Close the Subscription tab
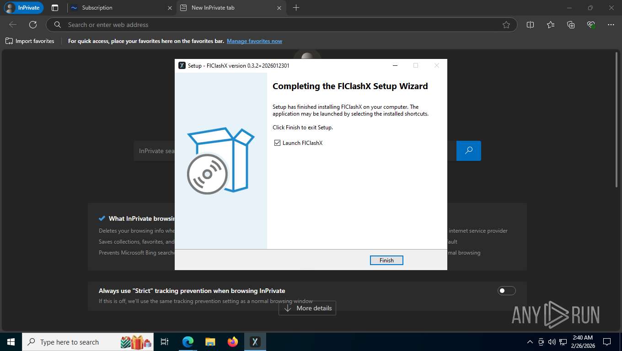Screen dimensions: 622x351 [170, 8]
